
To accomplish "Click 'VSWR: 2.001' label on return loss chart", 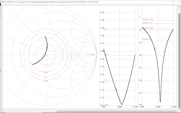I will coord(148,28).
